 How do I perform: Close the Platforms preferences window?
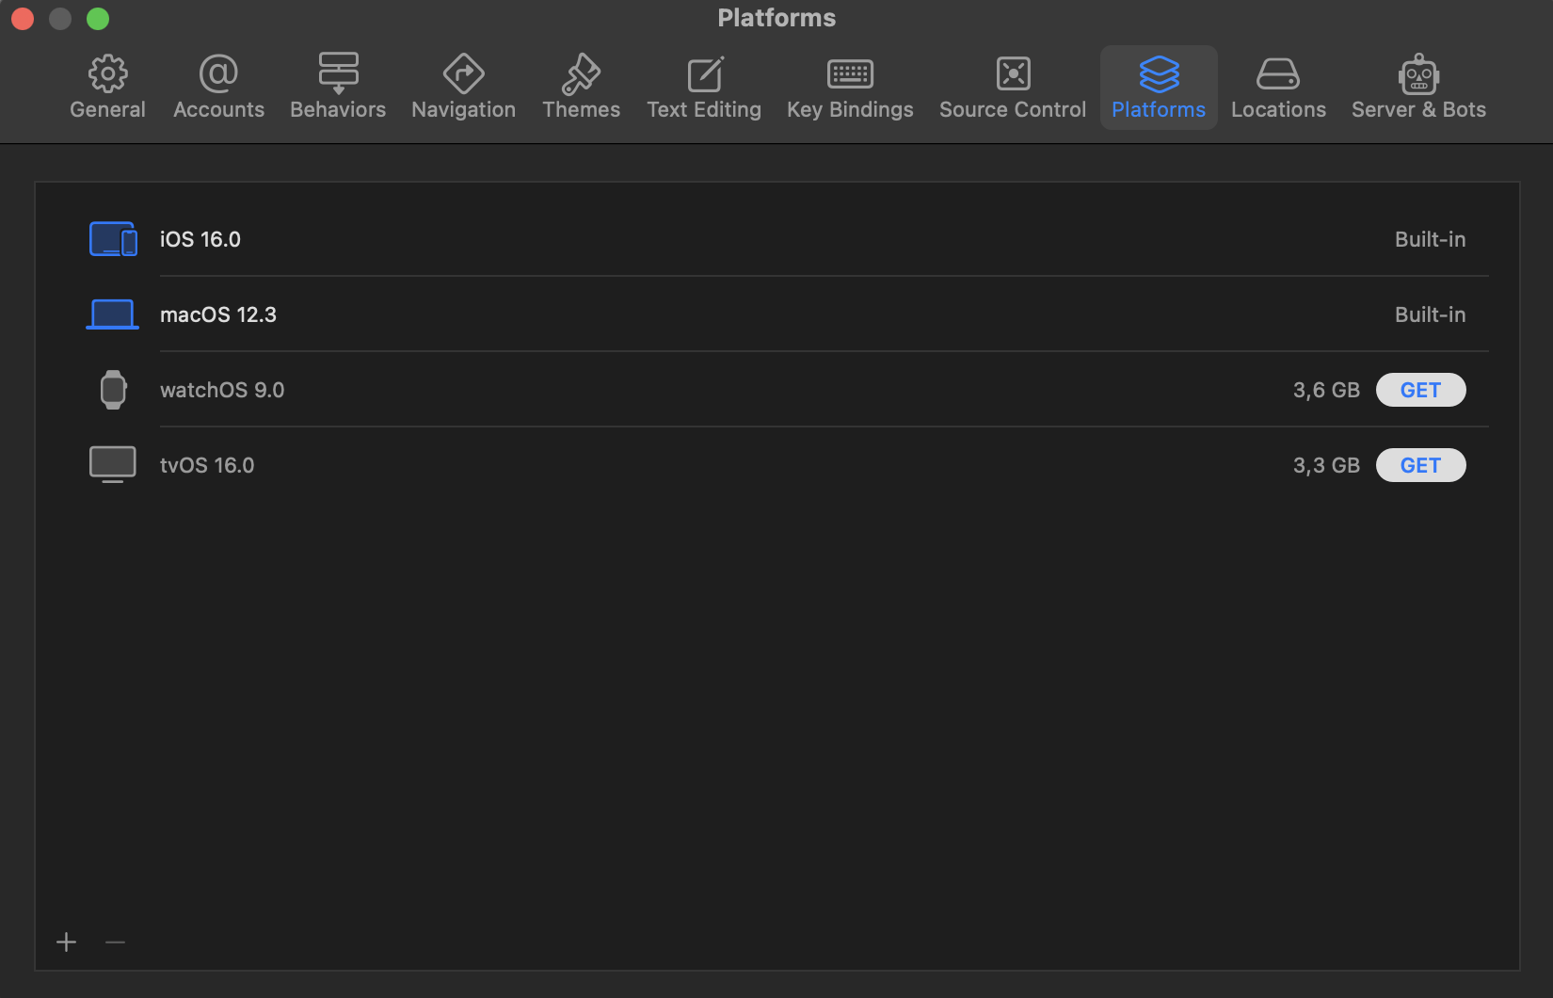tap(23, 19)
